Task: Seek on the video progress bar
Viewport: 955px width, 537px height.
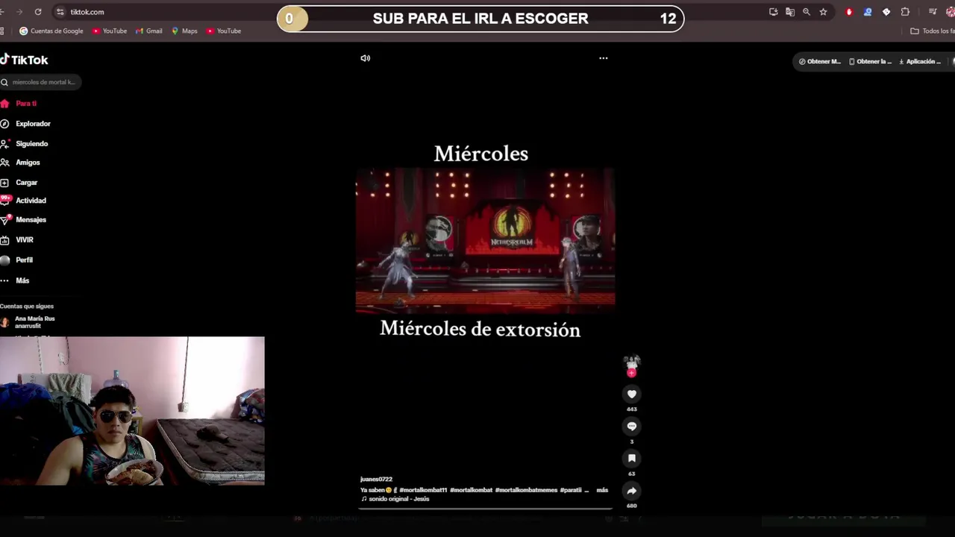Action: pyautogui.click(x=485, y=509)
